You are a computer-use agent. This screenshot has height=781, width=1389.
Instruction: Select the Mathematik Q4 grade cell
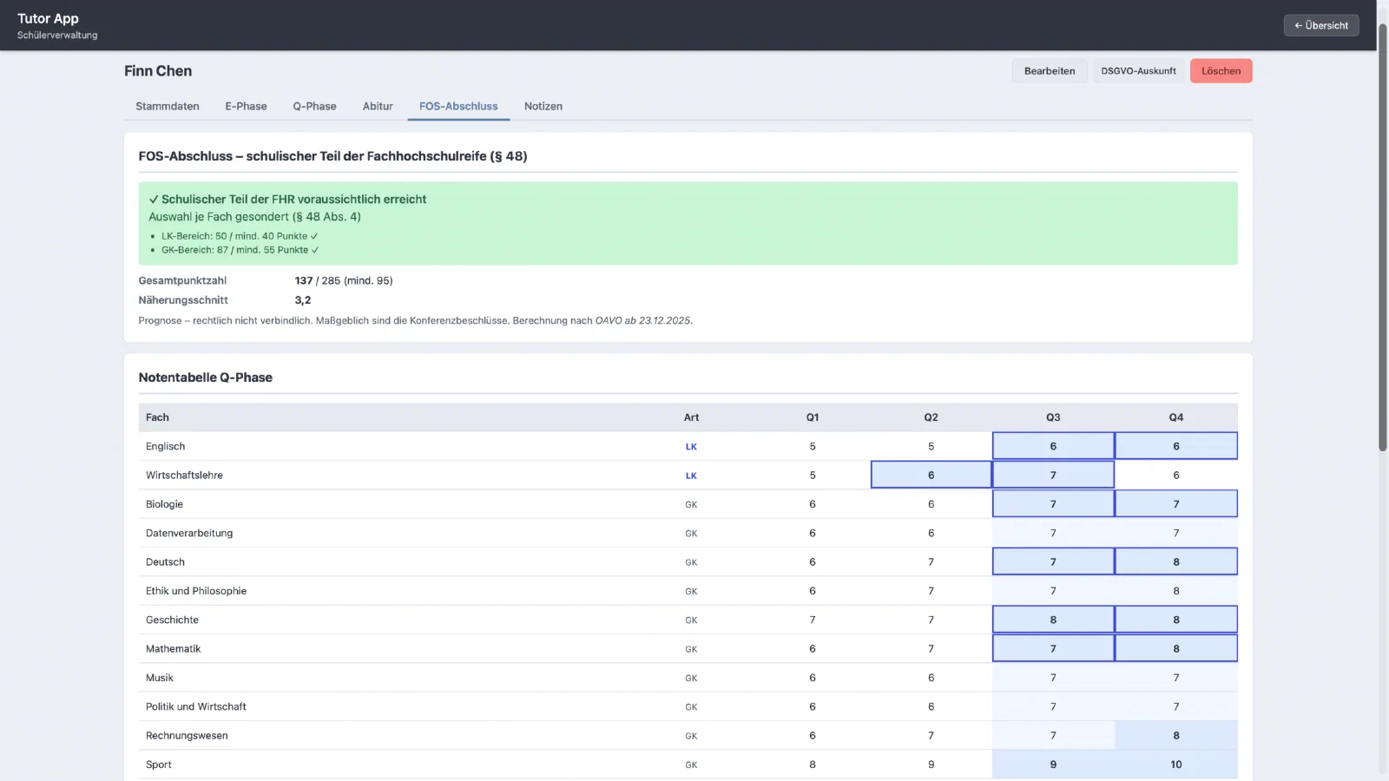1176,648
